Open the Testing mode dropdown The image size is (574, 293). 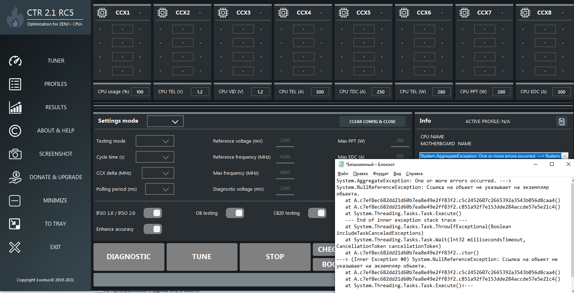coord(155,141)
